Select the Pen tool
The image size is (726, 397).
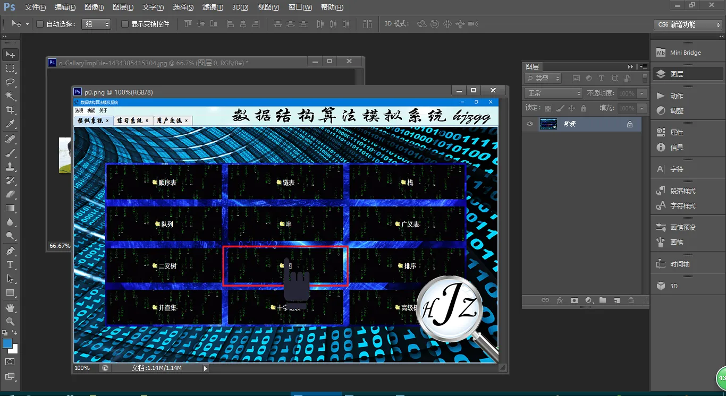10,251
